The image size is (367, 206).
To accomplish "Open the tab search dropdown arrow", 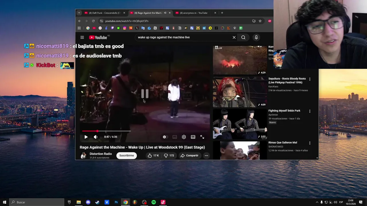I will coord(79,13).
